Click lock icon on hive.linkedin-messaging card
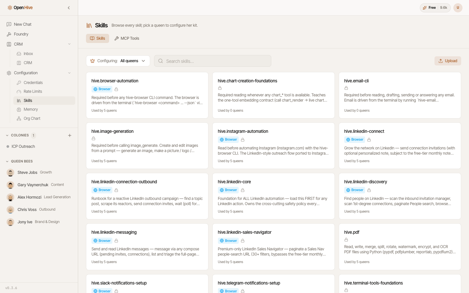 116,241
